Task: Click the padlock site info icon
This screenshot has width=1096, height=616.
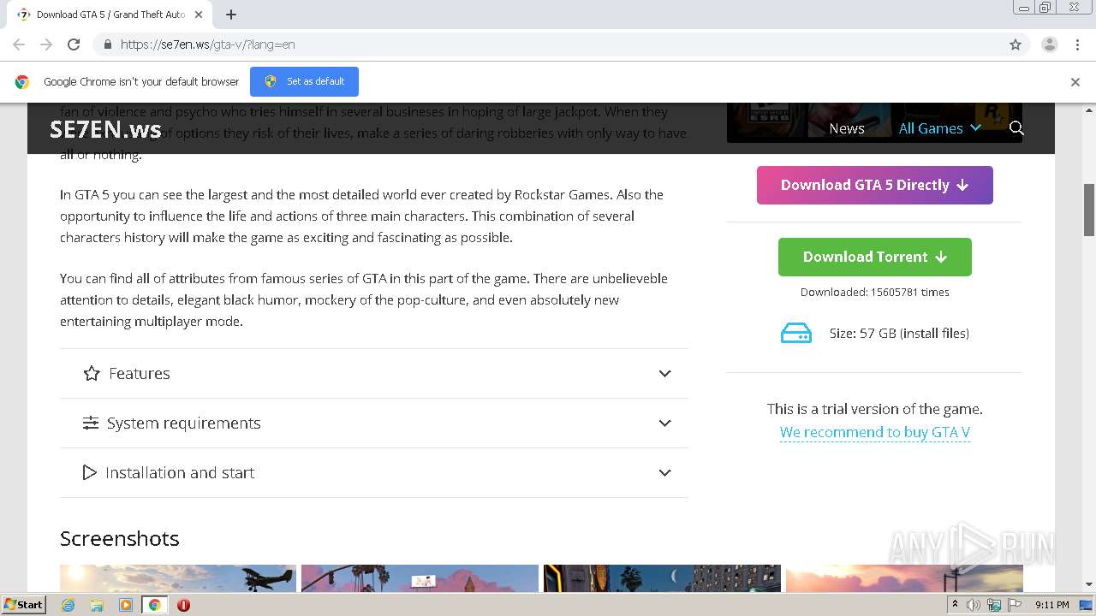Action: 107,44
